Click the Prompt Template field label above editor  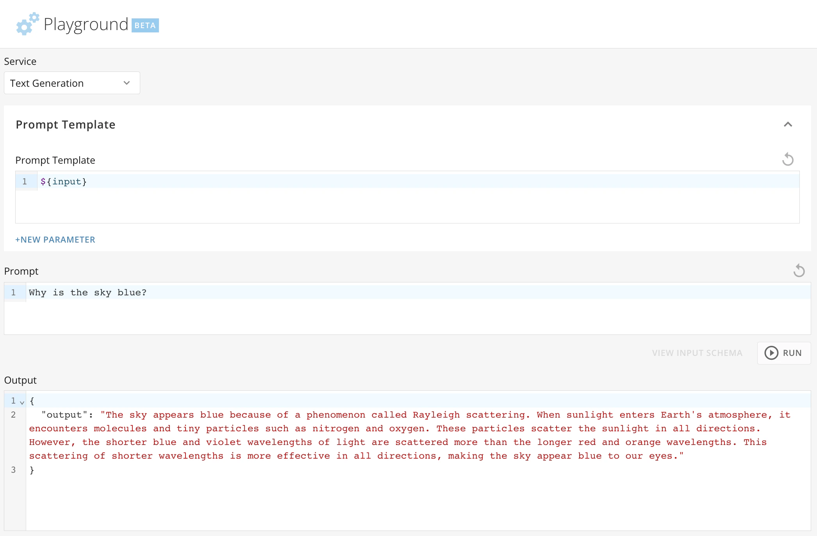[x=55, y=160]
